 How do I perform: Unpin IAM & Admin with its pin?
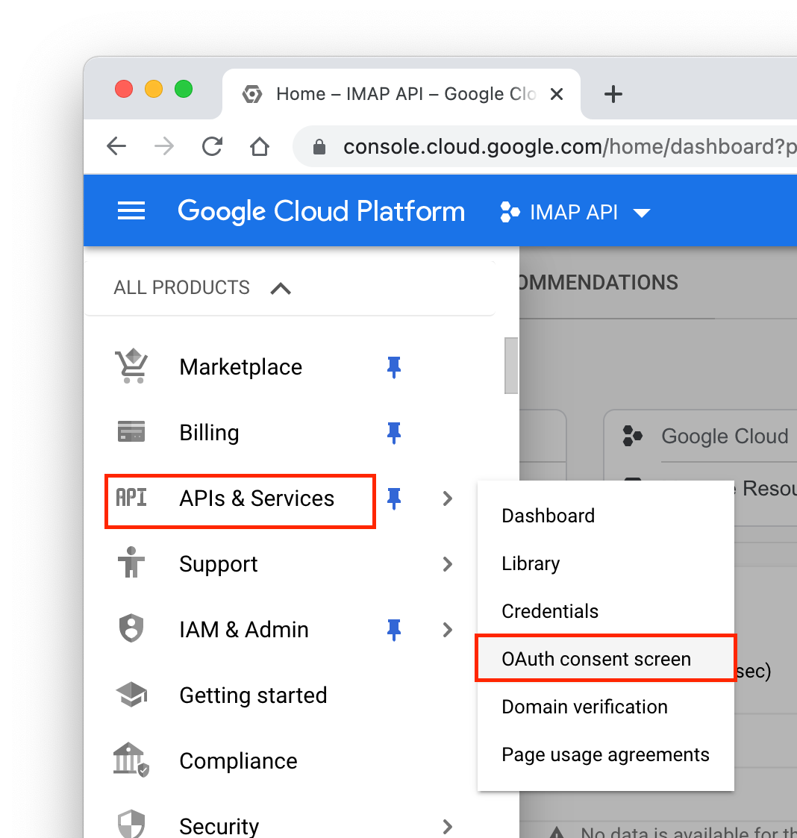click(x=394, y=630)
